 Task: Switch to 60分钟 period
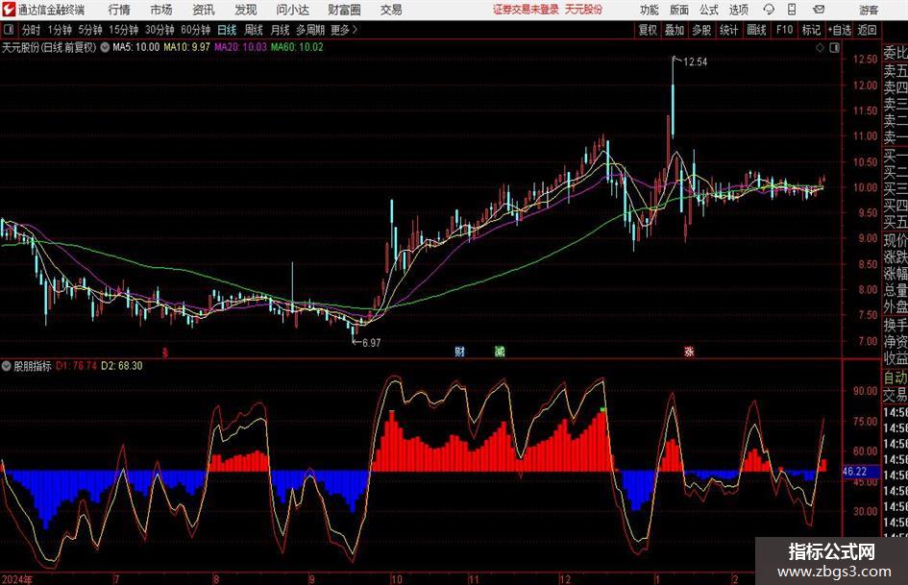point(195,30)
